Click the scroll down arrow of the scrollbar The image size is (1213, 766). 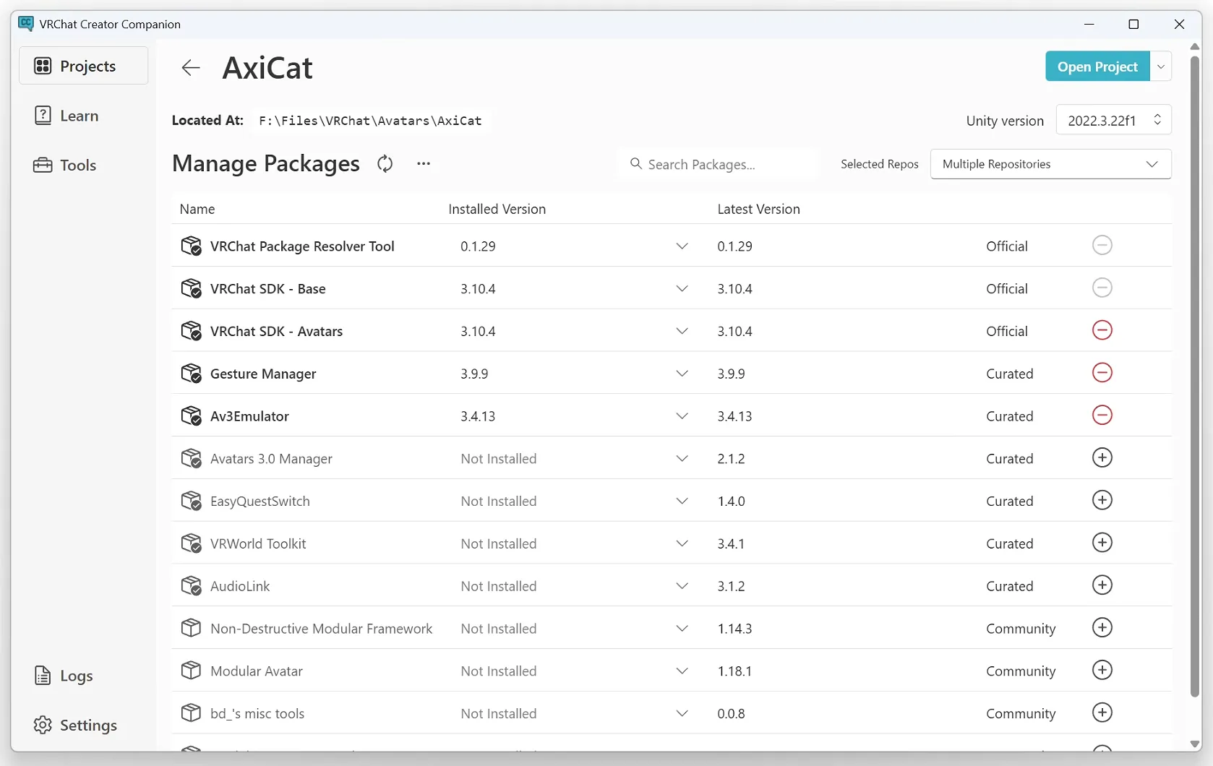1194,744
